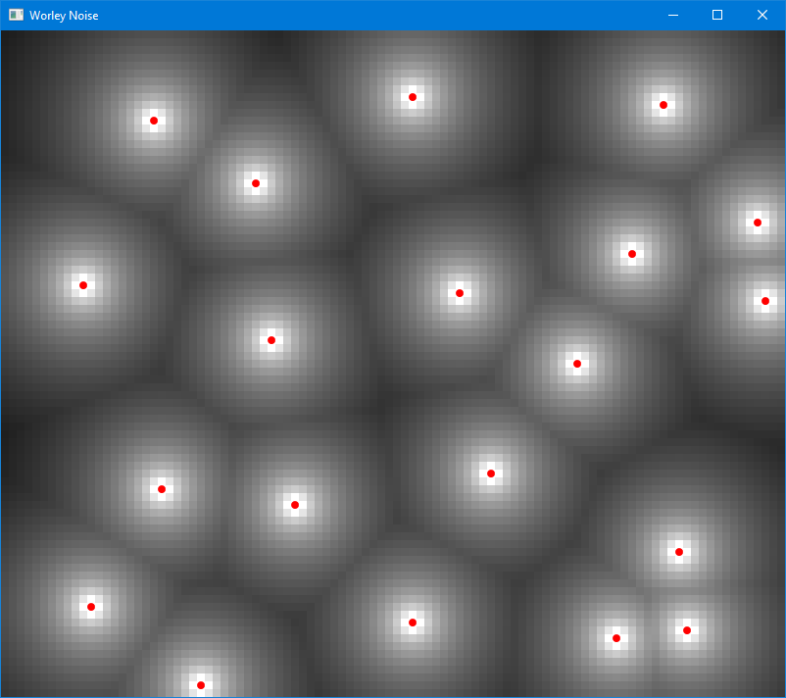The width and height of the screenshot is (786, 698).
Task: Select the red seed point near the top center
Action: [412, 96]
